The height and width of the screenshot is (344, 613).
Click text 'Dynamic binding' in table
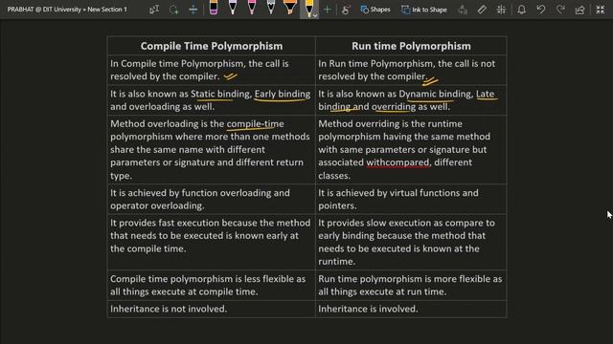436,94
